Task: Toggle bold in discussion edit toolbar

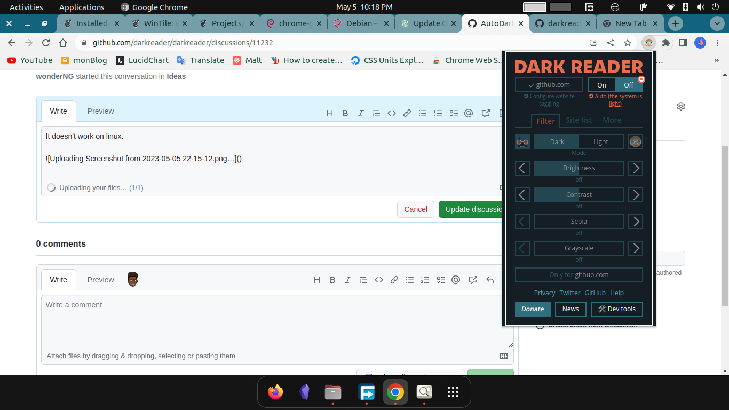Action: click(x=345, y=113)
